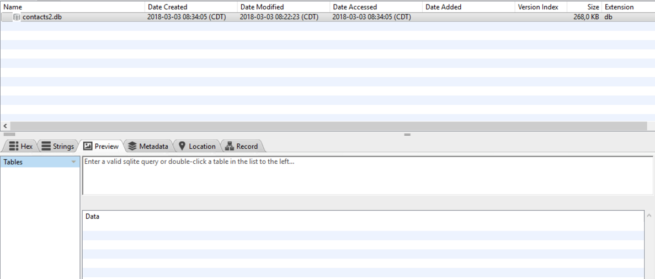The height and width of the screenshot is (279, 655).
Task: Click the Hex tab grid icon
Action: [x=14, y=146]
